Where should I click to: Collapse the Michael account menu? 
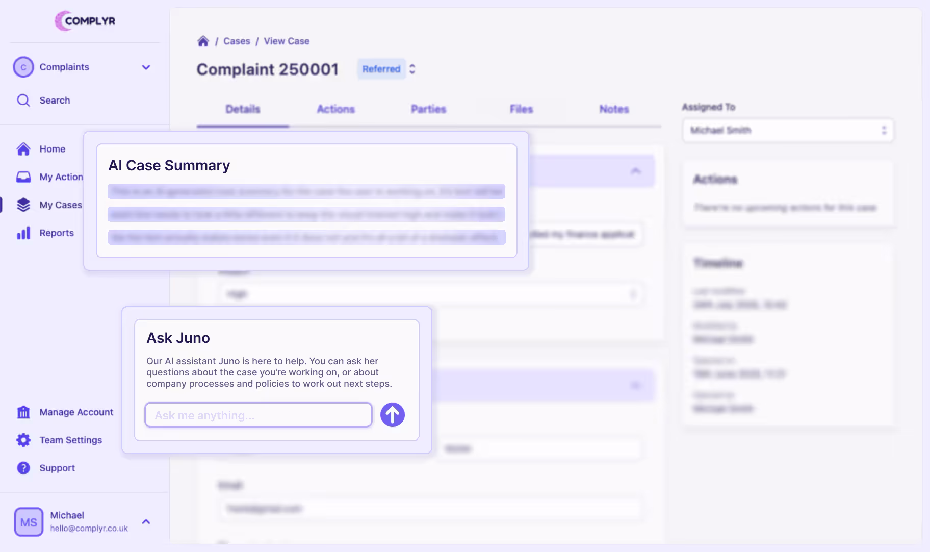146,521
